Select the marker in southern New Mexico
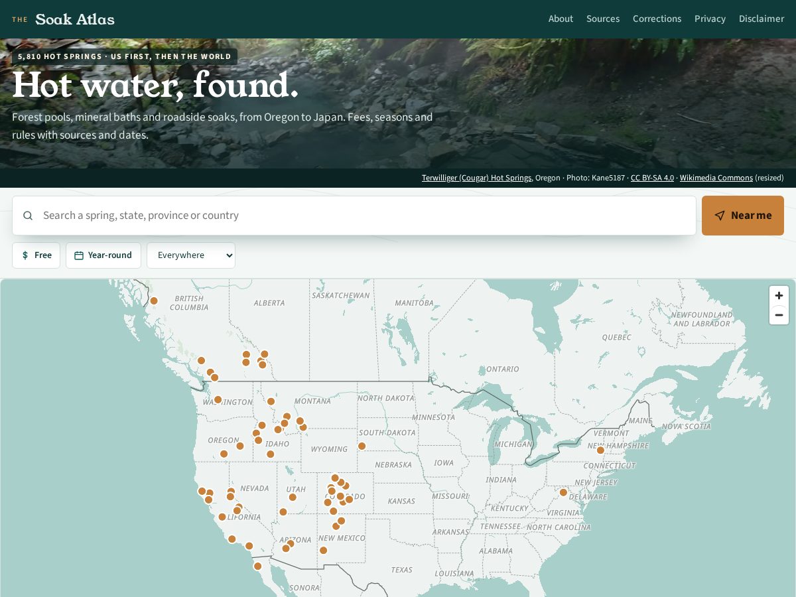 tap(323, 550)
